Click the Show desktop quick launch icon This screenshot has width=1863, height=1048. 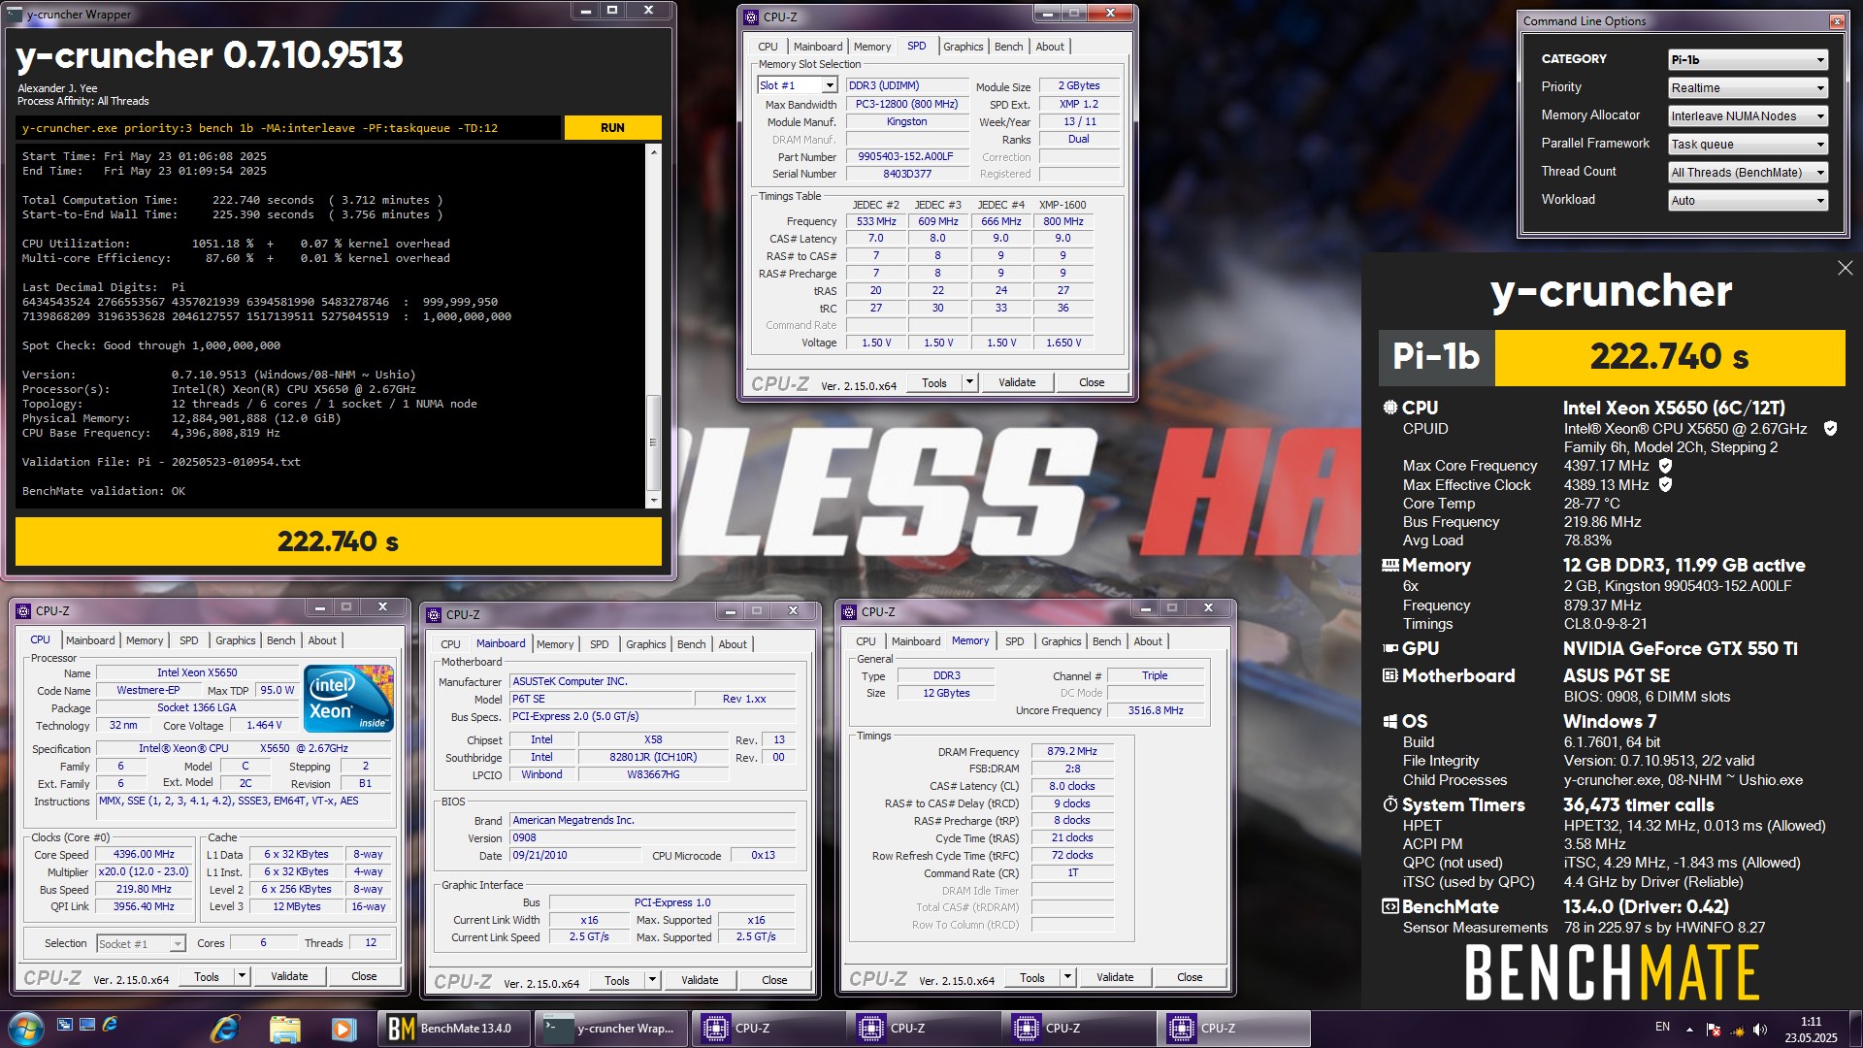[87, 1025]
